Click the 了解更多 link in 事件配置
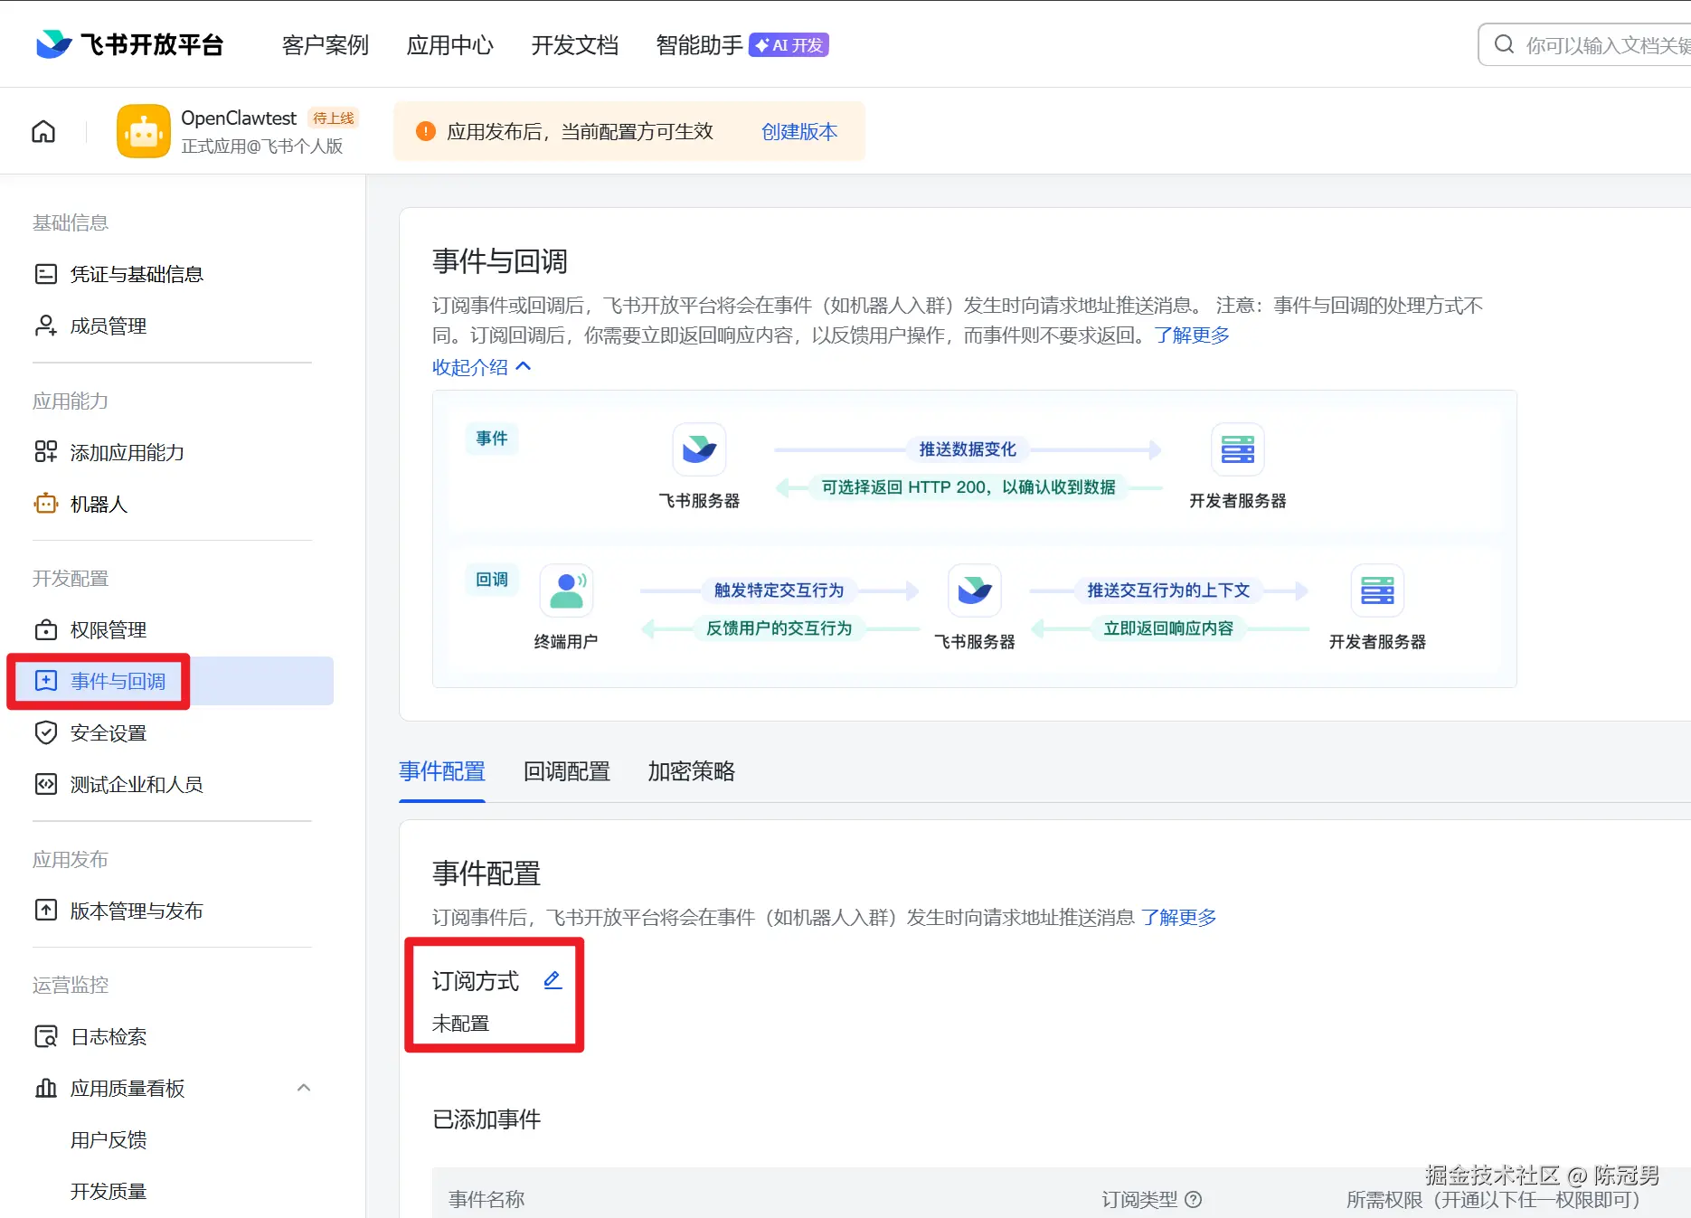This screenshot has height=1218, width=1691. pos(1178,917)
